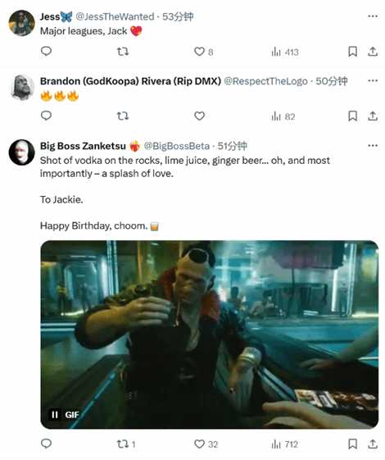The height and width of the screenshot is (460, 385).
Task: Open the @JessTheWanted profile handle
Action: (x=115, y=16)
